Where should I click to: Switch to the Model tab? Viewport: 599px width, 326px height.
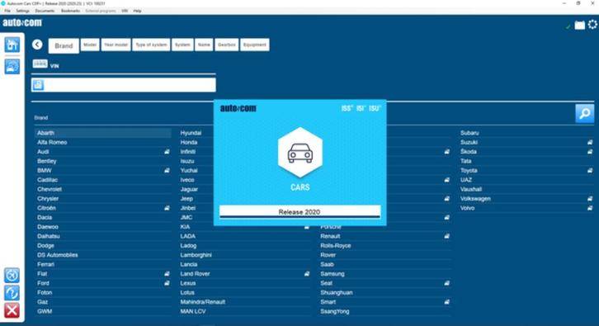point(90,45)
